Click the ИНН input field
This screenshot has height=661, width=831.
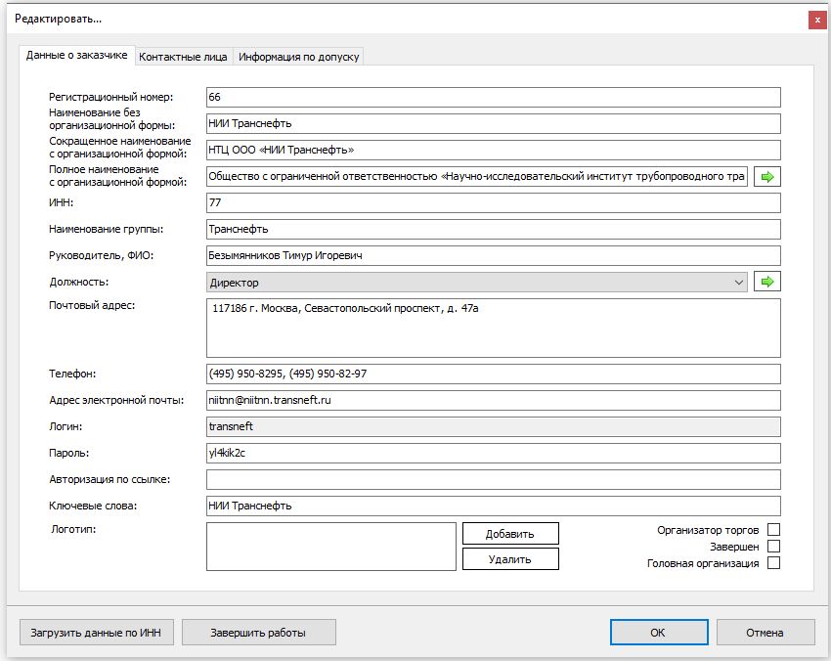[494, 202]
